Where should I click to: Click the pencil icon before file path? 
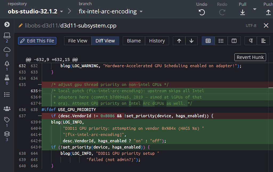tap(21, 26)
